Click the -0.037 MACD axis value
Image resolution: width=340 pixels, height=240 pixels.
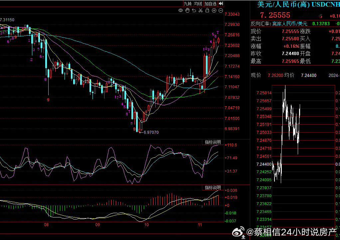(x=231, y=221)
